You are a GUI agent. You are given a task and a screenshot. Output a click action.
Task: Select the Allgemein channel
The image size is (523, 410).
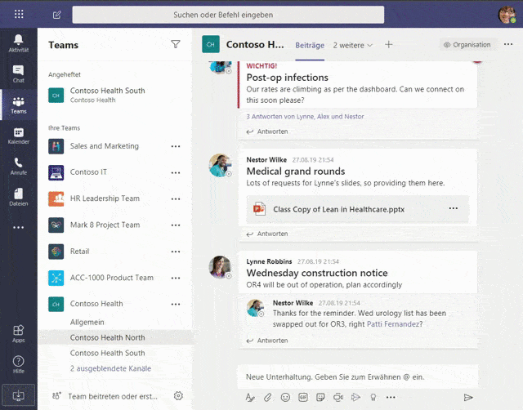pos(87,322)
